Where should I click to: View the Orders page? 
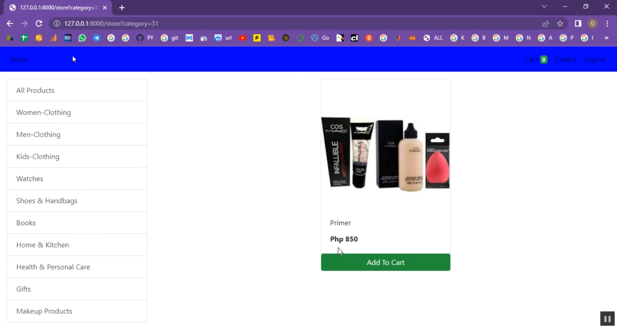click(x=565, y=59)
